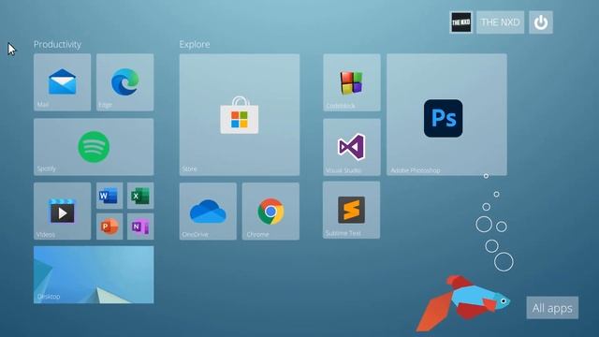
Task: Open the OneDrive tile
Action: point(208,212)
